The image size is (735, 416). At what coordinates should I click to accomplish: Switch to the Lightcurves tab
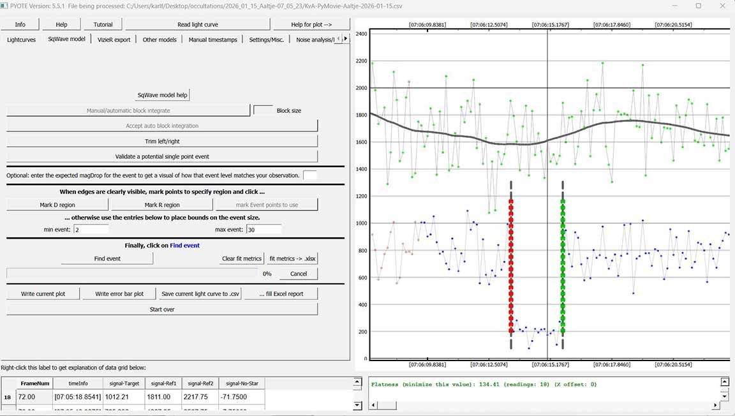pos(21,40)
